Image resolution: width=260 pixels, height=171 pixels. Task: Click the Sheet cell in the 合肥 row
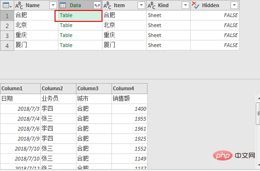point(168,15)
